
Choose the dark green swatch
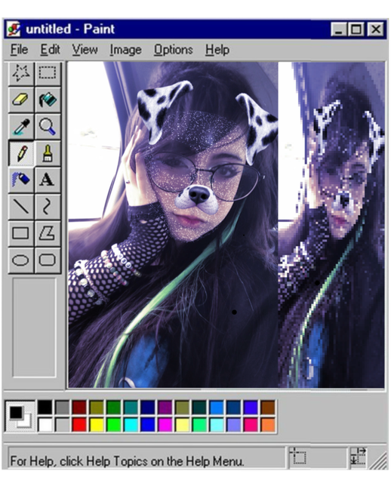[114, 408]
